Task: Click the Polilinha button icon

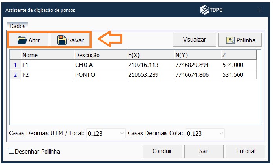Action: click(x=230, y=40)
